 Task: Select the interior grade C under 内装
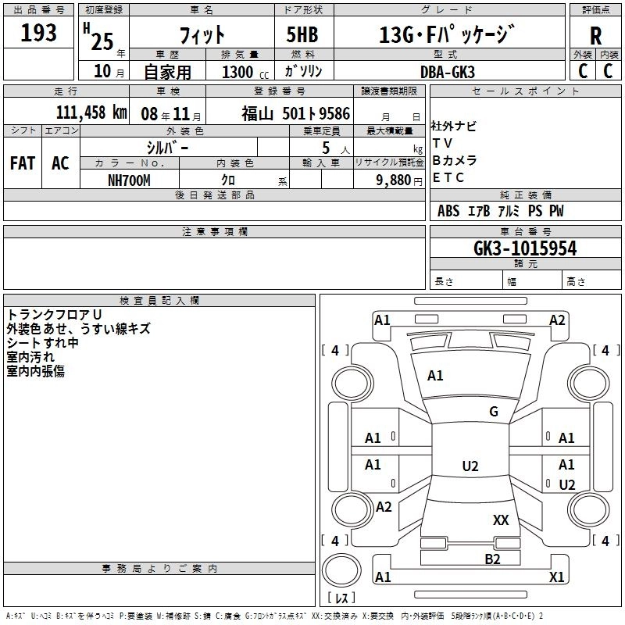click(x=608, y=71)
